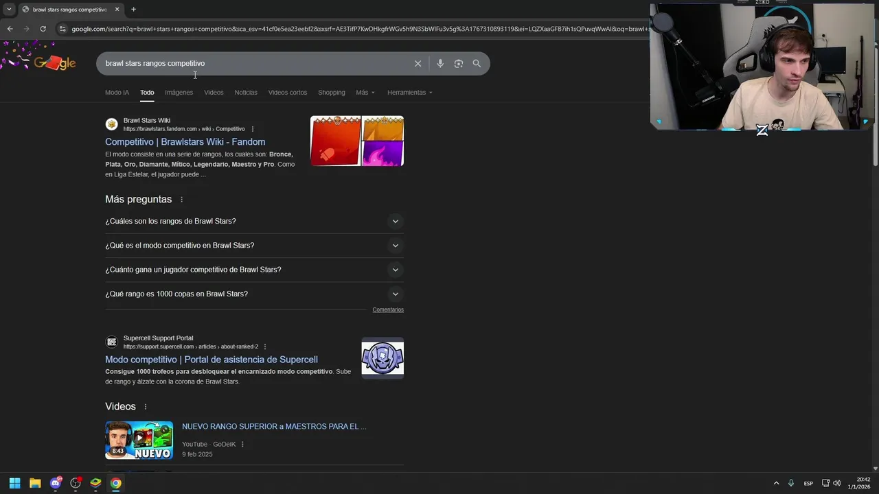
Task: Click into the Google search field
Action: (254, 63)
